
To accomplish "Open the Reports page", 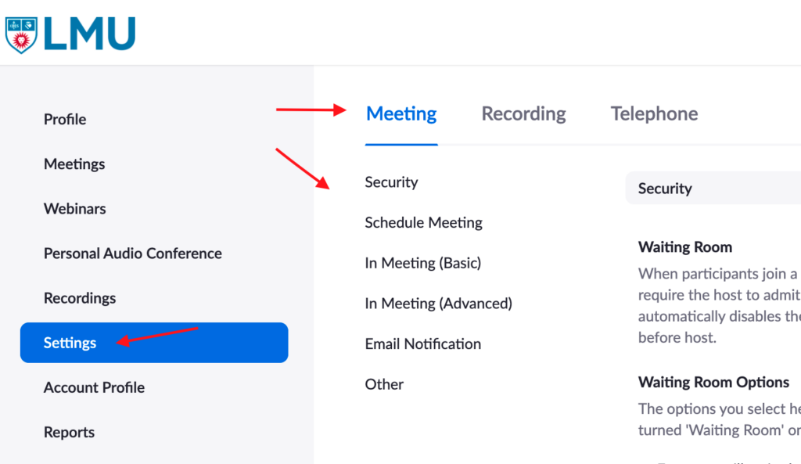I will click(x=69, y=431).
